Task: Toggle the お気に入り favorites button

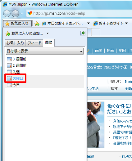Action: click(17, 24)
